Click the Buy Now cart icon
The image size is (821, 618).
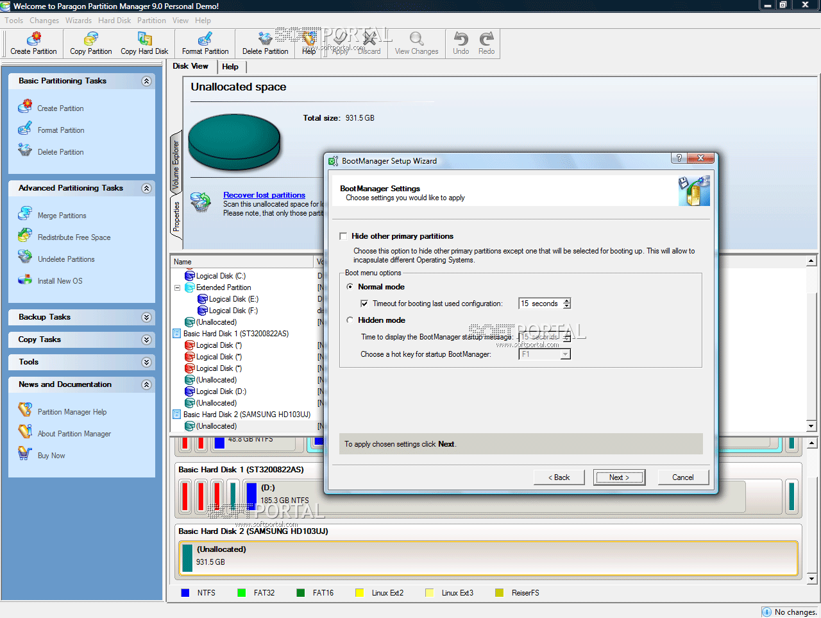click(x=24, y=454)
